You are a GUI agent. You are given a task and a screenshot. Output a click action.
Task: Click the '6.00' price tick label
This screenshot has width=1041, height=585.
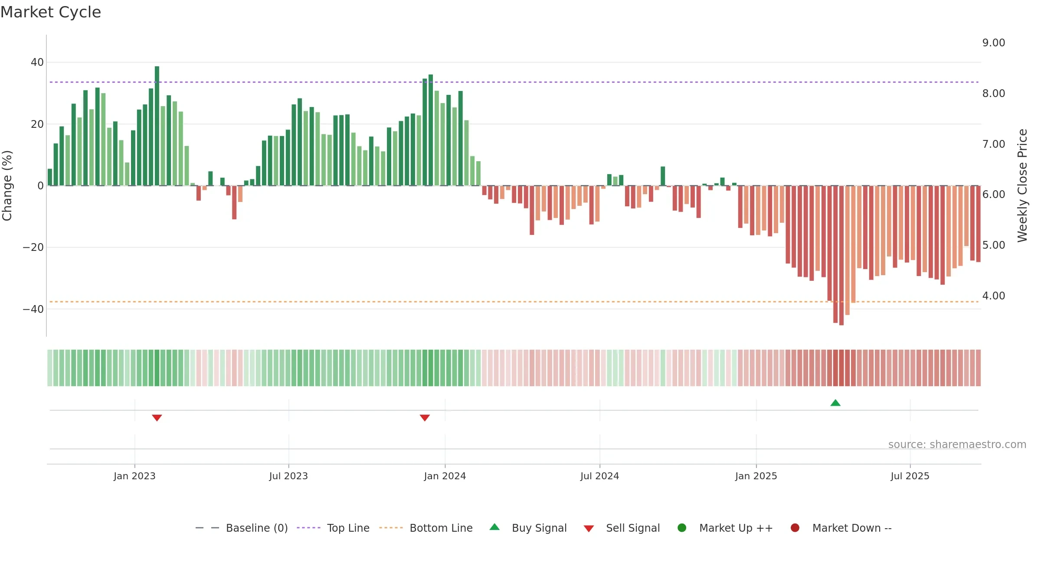[994, 195]
